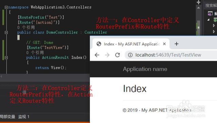The height and width of the screenshot is (123, 217).
Task: Collapse the DomeController class block
Action: coord(6,32)
